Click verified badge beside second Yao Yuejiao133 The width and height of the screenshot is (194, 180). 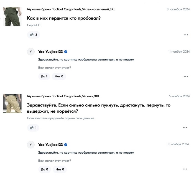click(x=66, y=144)
